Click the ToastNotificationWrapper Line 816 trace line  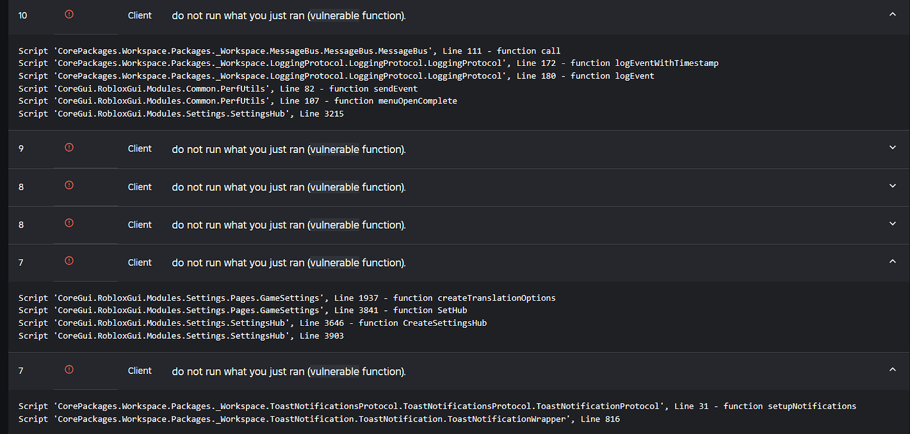point(319,419)
